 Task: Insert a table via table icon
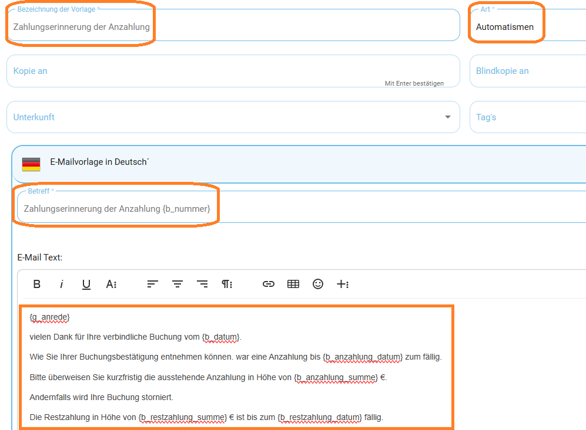coord(293,284)
